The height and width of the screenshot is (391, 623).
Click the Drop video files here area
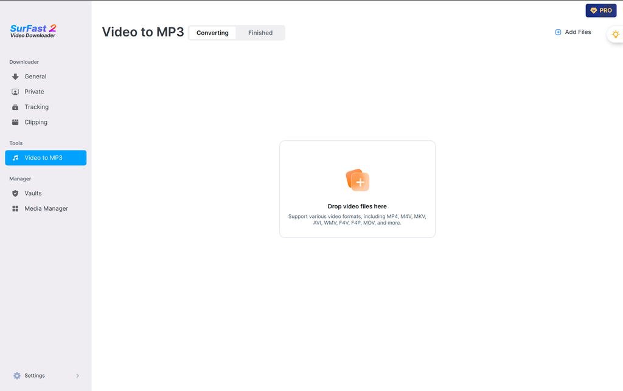357,189
